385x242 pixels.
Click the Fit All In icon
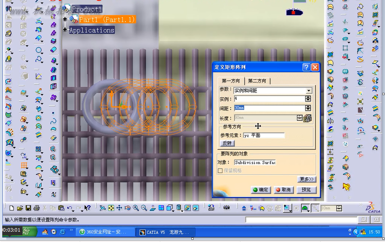click(111, 208)
